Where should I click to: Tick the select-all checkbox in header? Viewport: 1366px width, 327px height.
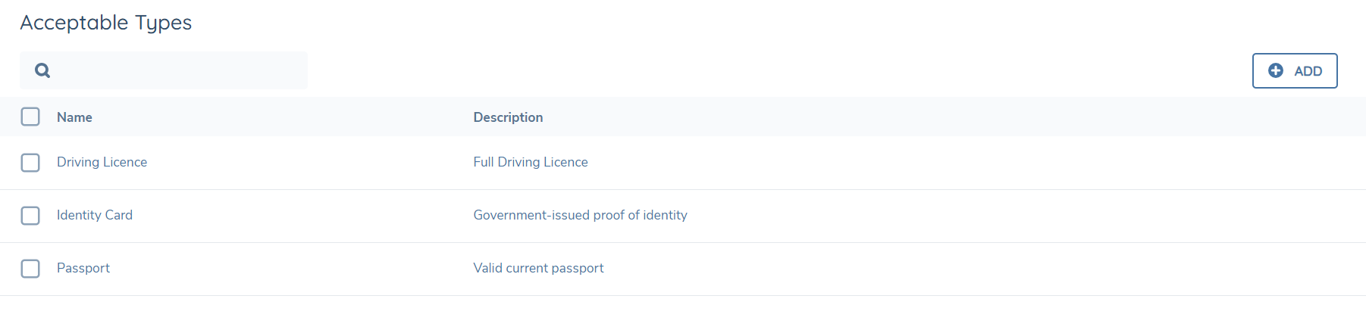[30, 117]
